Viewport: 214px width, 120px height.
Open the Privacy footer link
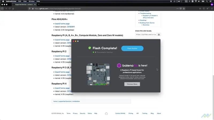pyautogui.click(x=75, y=113)
